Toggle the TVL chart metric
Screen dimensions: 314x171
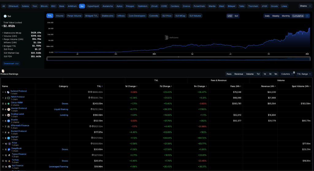(x=50, y=16)
